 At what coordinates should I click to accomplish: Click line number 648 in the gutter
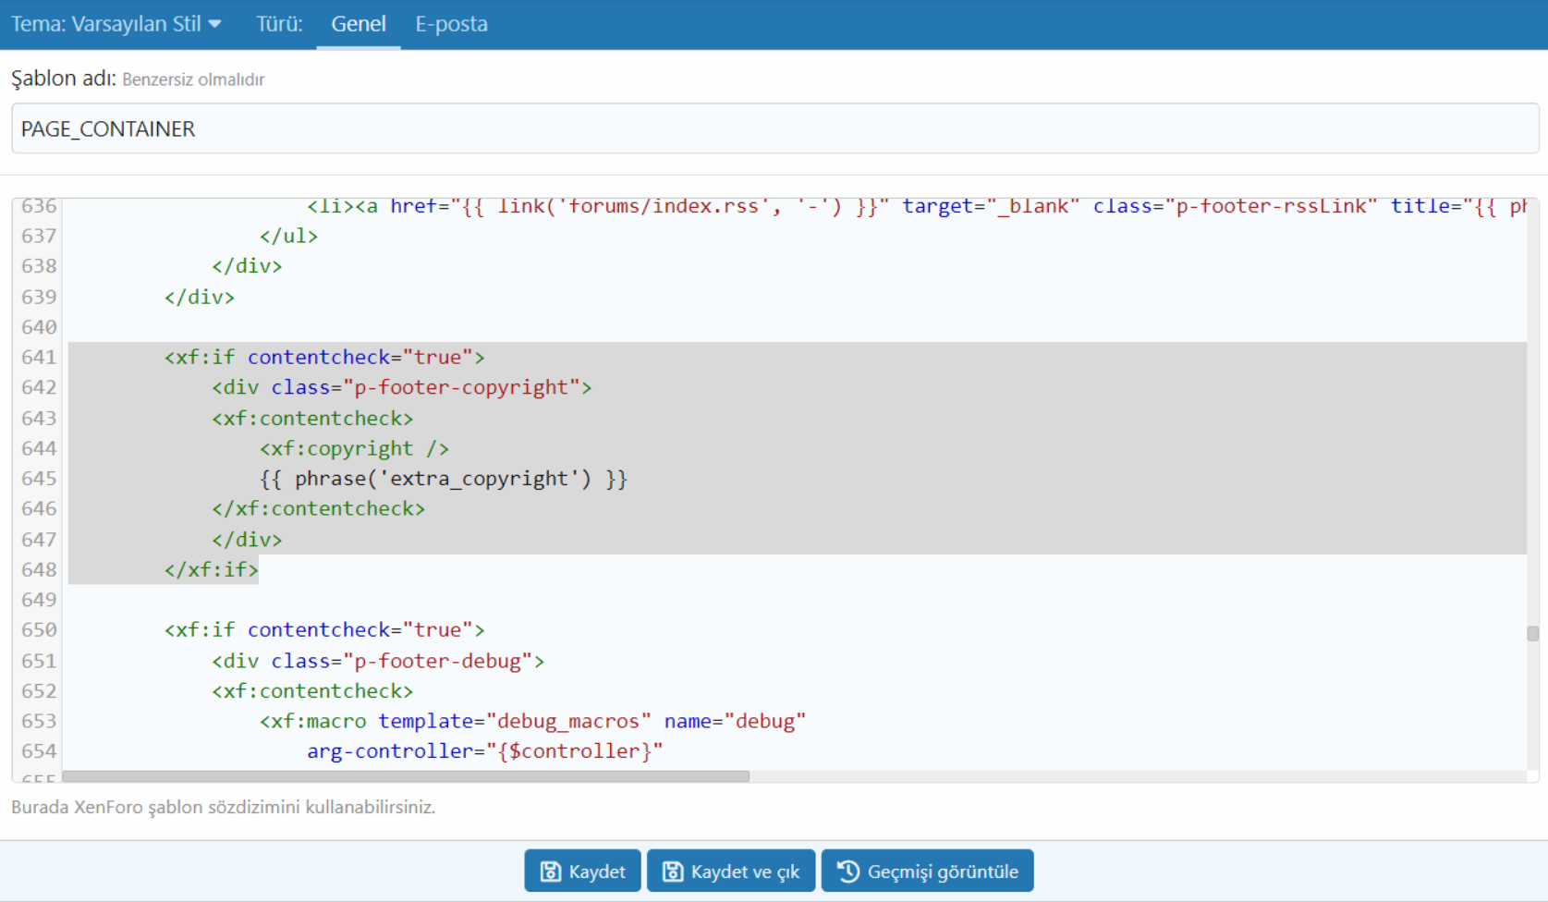point(39,569)
